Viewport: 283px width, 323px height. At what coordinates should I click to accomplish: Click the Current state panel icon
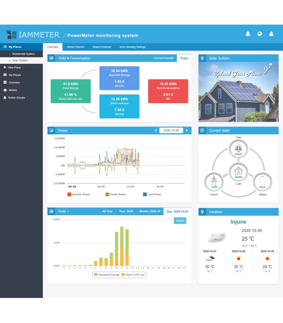pyautogui.click(x=203, y=130)
